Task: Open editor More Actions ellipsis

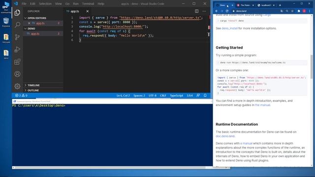Action: click(x=204, y=11)
